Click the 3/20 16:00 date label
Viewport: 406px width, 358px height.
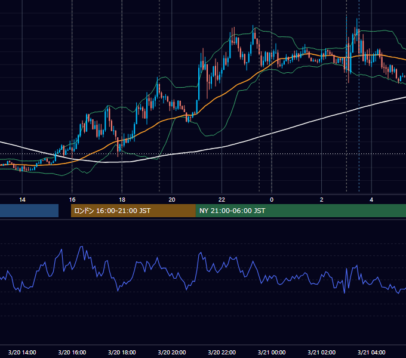coord(72,352)
